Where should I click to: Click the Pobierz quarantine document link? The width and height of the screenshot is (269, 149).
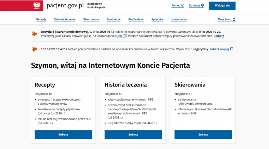click(219, 36)
